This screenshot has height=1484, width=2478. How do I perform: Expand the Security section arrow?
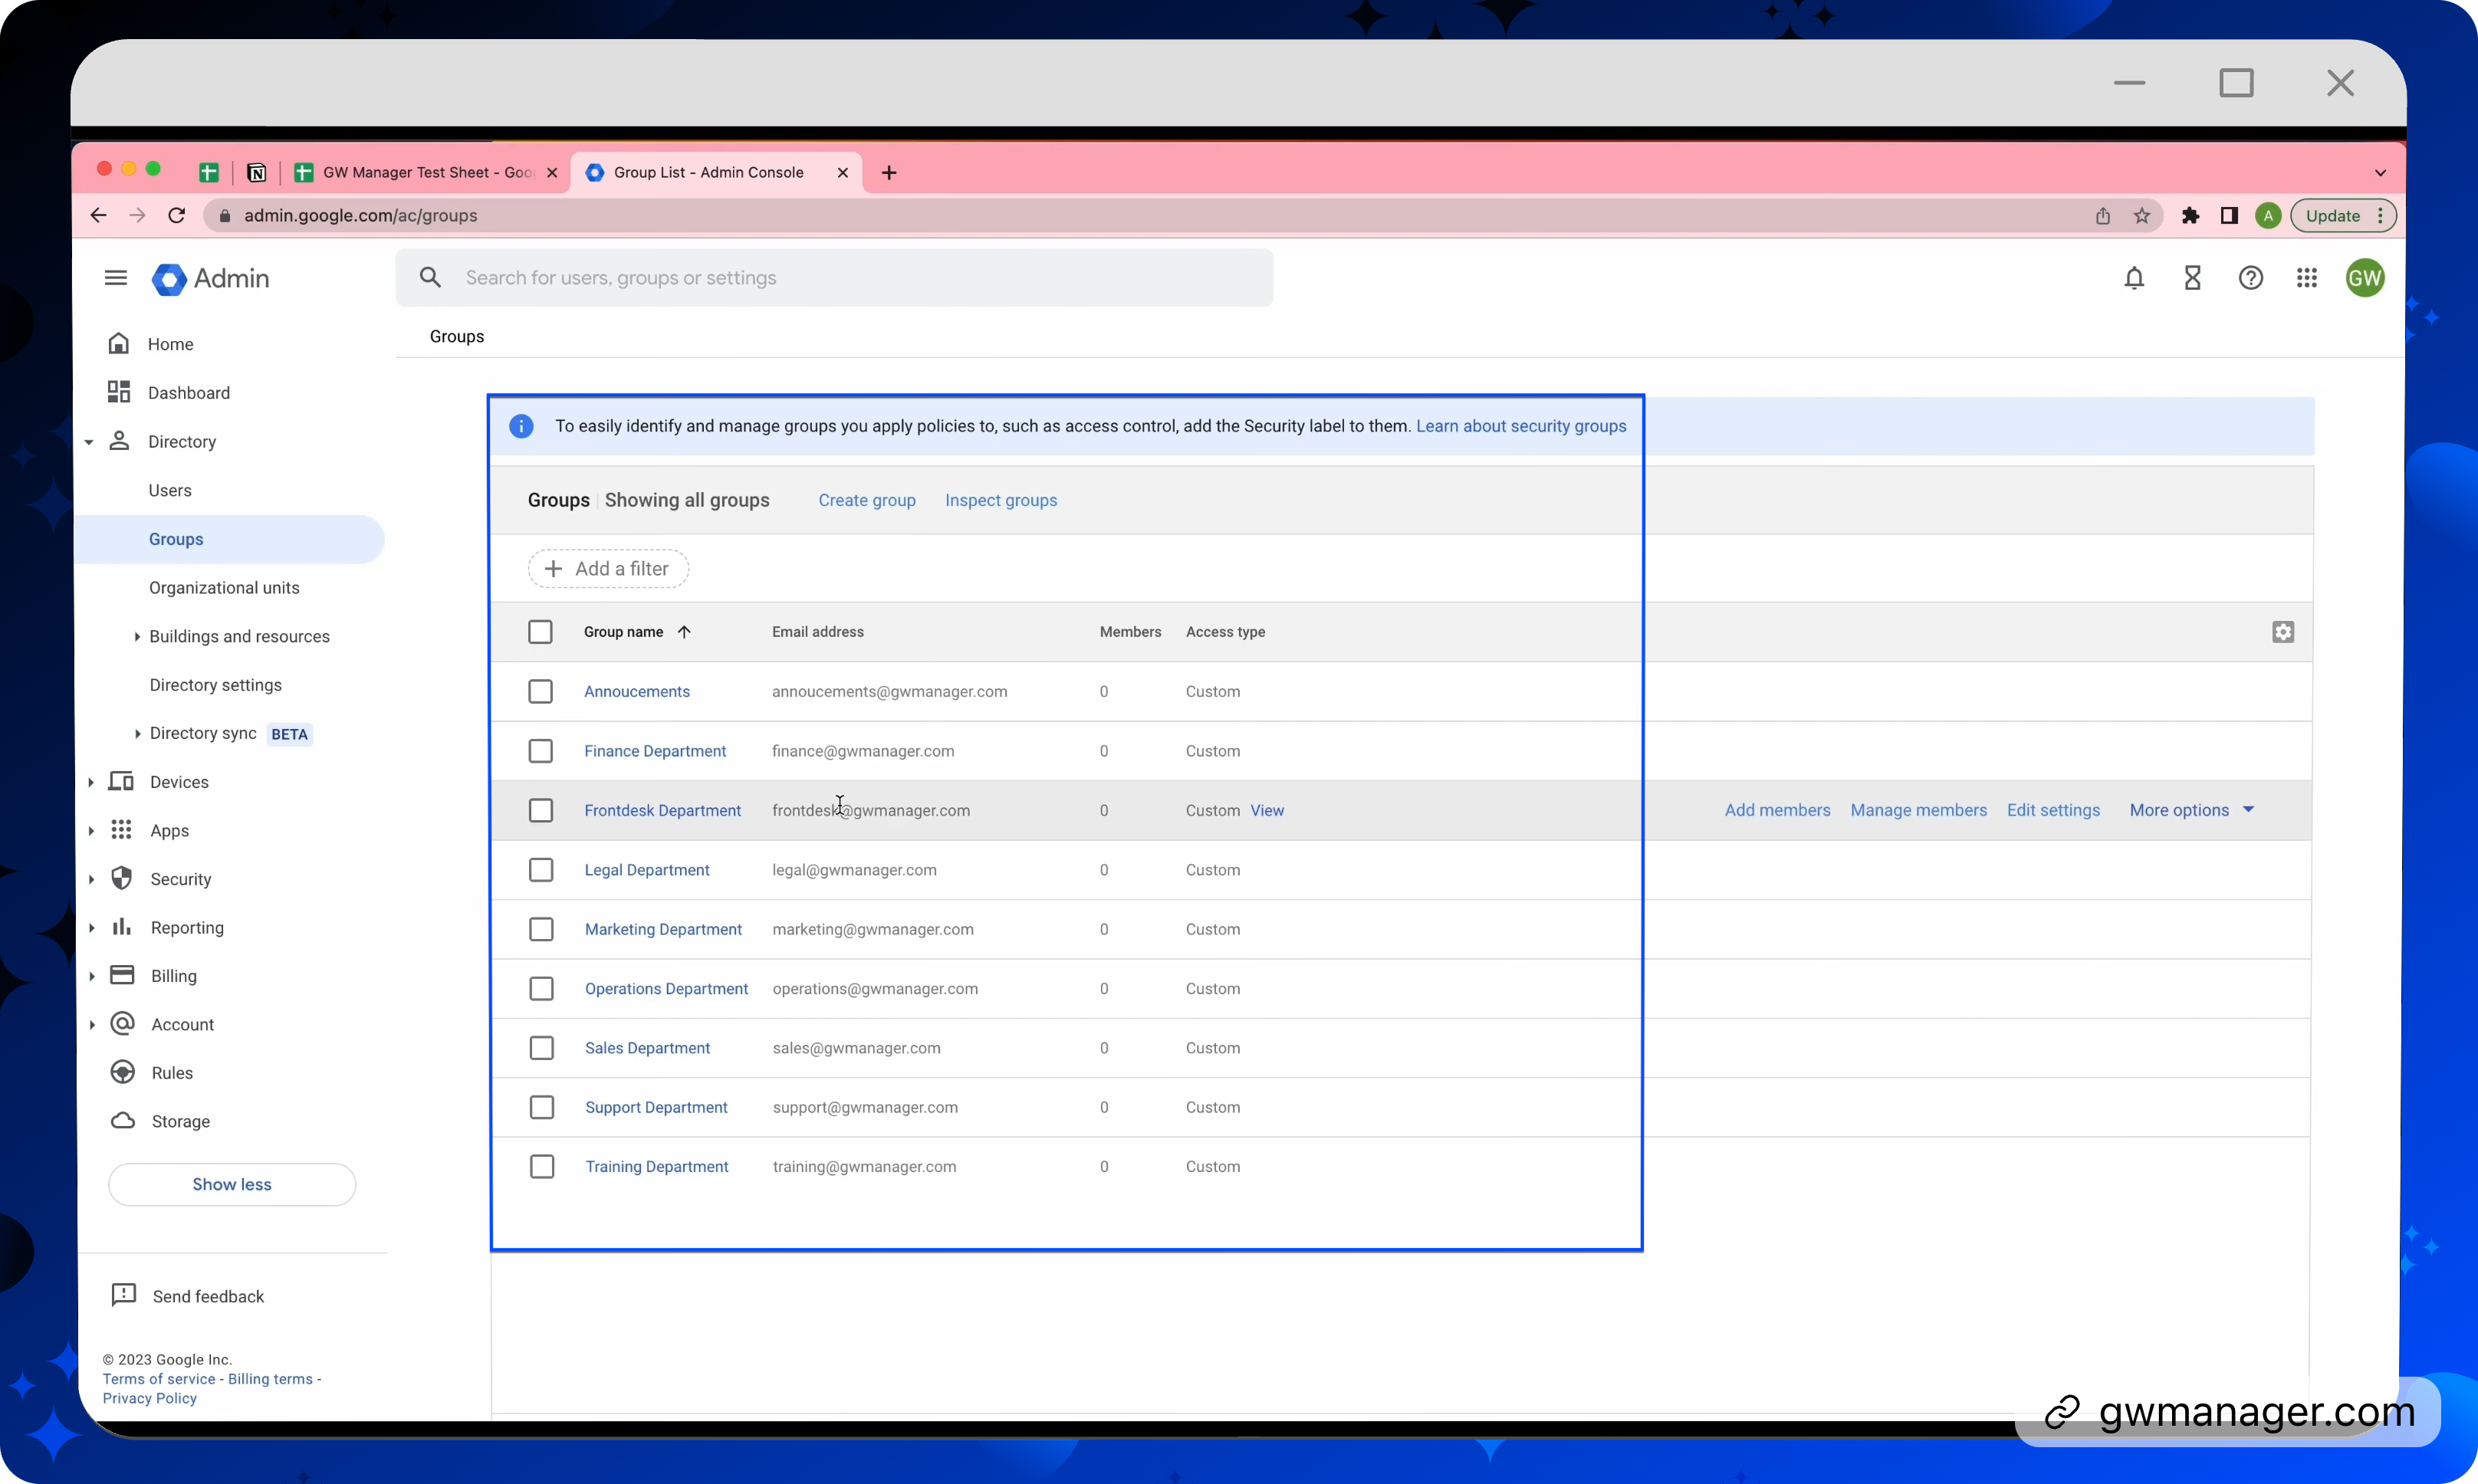click(91, 879)
